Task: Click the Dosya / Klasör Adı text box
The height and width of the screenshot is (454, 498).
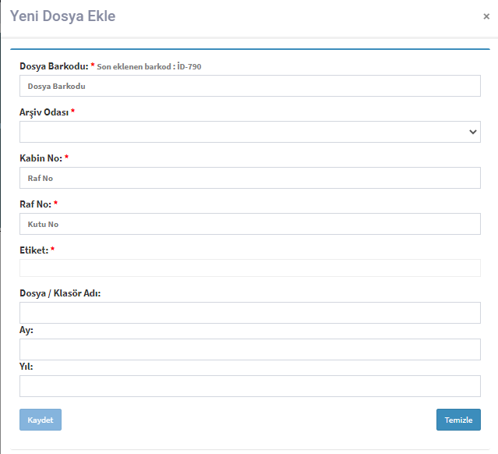Action: [249, 313]
